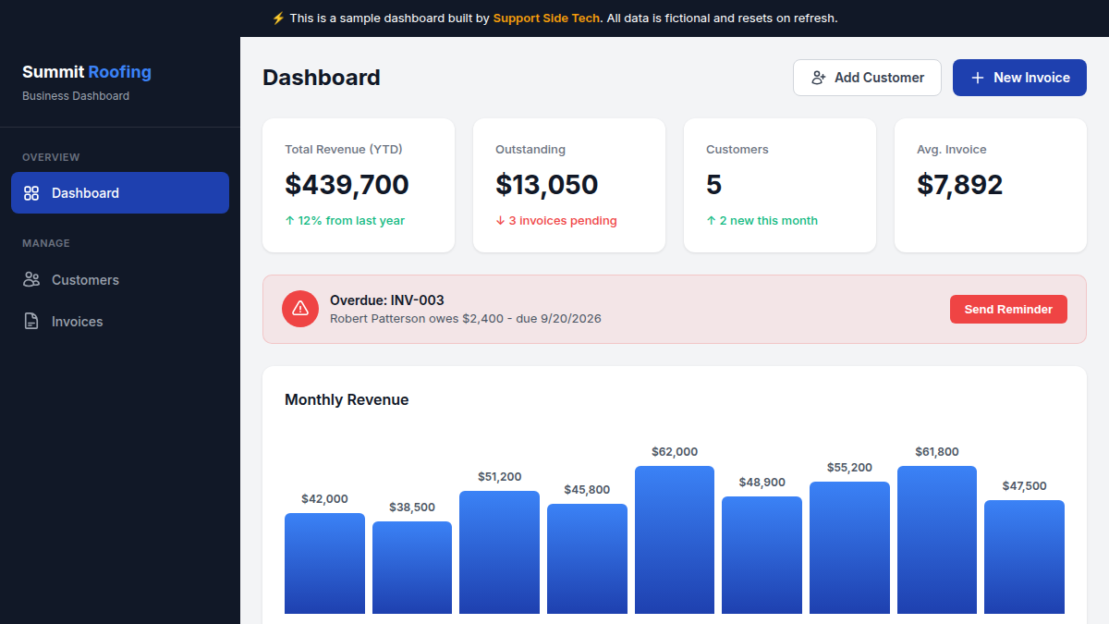Viewport: 1109px width, 624px height.
Task: Click 'Business Dashboard' subtitle in sidebar
Action: click(76, 96)
